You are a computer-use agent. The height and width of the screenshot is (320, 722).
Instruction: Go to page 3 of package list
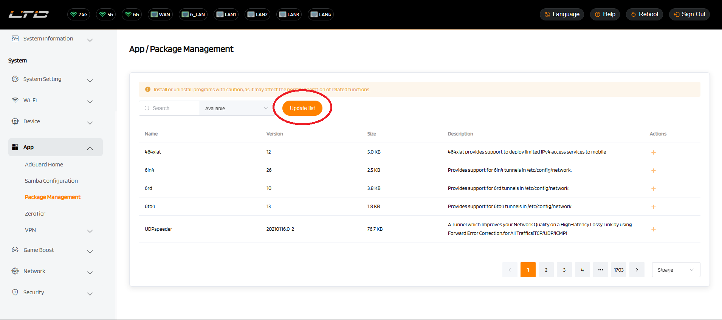tap(564, 270)
